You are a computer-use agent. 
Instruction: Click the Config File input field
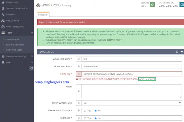click(132, 74)
